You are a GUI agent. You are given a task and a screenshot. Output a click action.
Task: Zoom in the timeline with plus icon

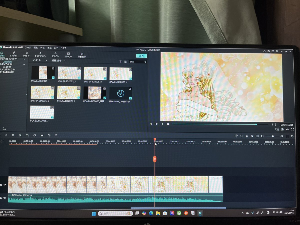click(x=282, y=136)
